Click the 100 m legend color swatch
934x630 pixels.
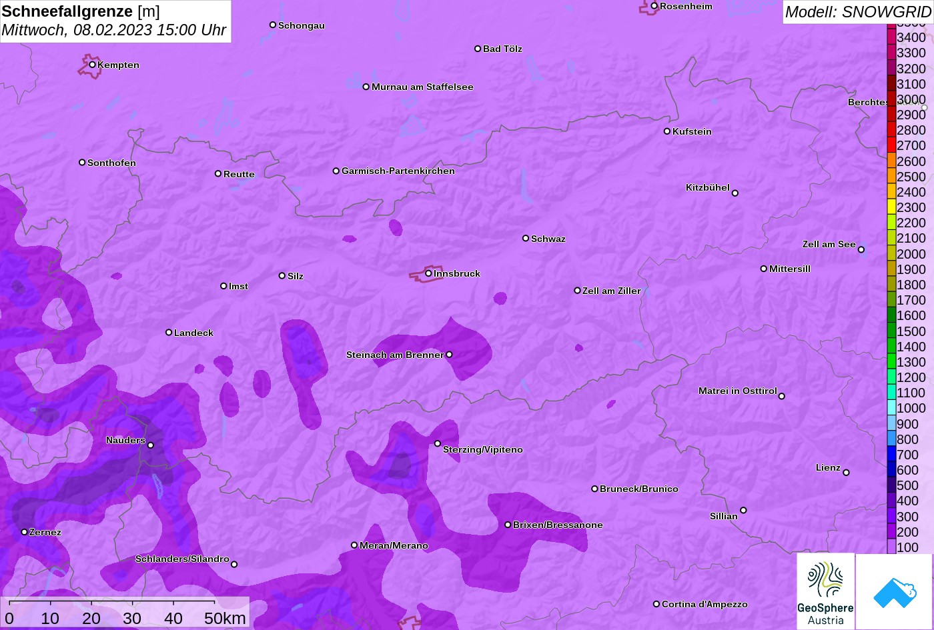coord(891,547)
